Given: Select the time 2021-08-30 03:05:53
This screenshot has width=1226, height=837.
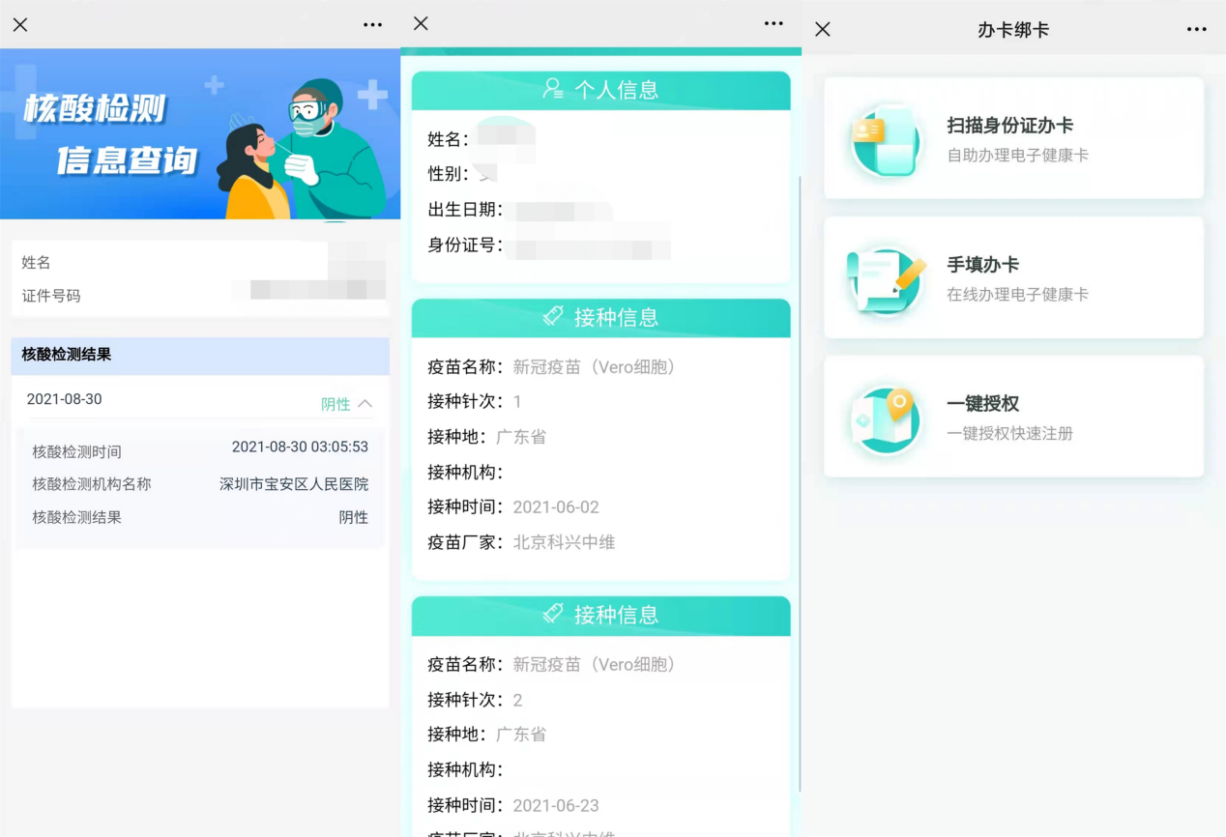Looking at the screenshot, I should (300, 447).
